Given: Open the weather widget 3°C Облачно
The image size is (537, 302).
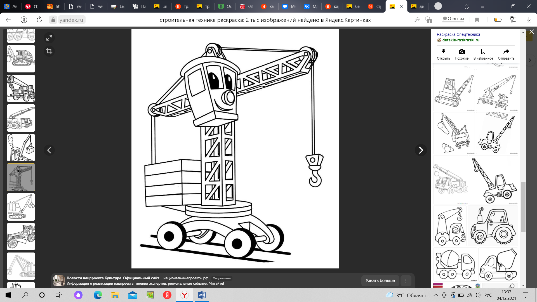Looking at the screenshot, I should 406,295.
